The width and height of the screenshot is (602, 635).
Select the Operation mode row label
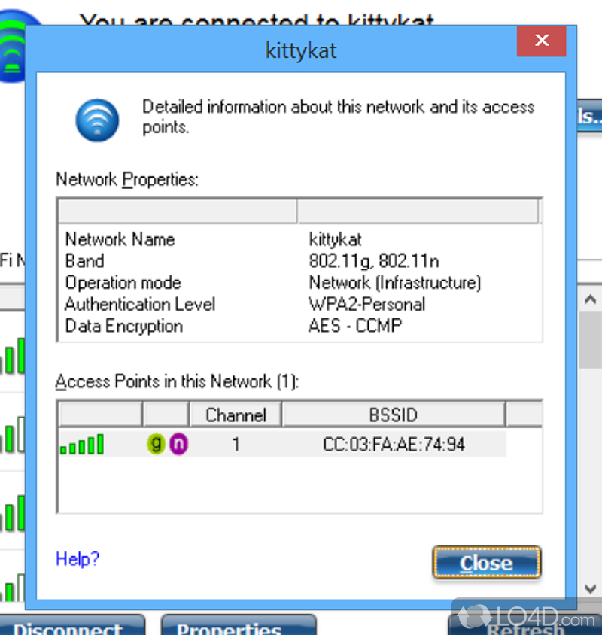(123, 283)
